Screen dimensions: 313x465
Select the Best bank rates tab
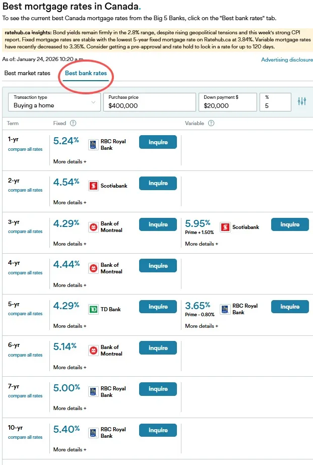pyautogui.click(x=86, y=73)
